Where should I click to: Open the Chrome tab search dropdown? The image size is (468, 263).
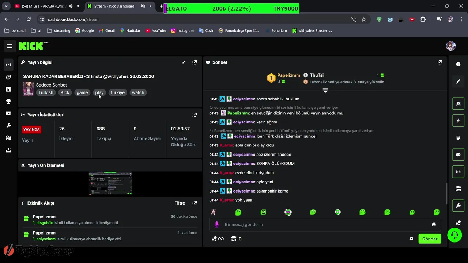[6, 6]
